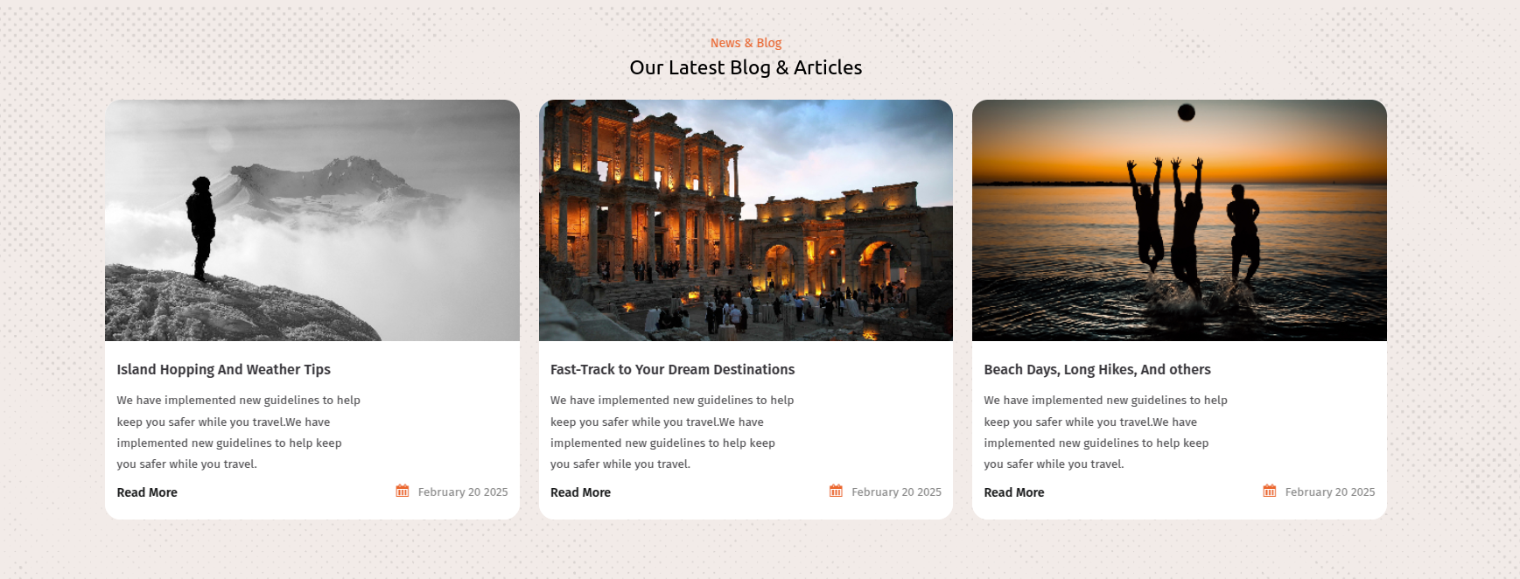Click the Beach Days article description text

click(1106, 432)
